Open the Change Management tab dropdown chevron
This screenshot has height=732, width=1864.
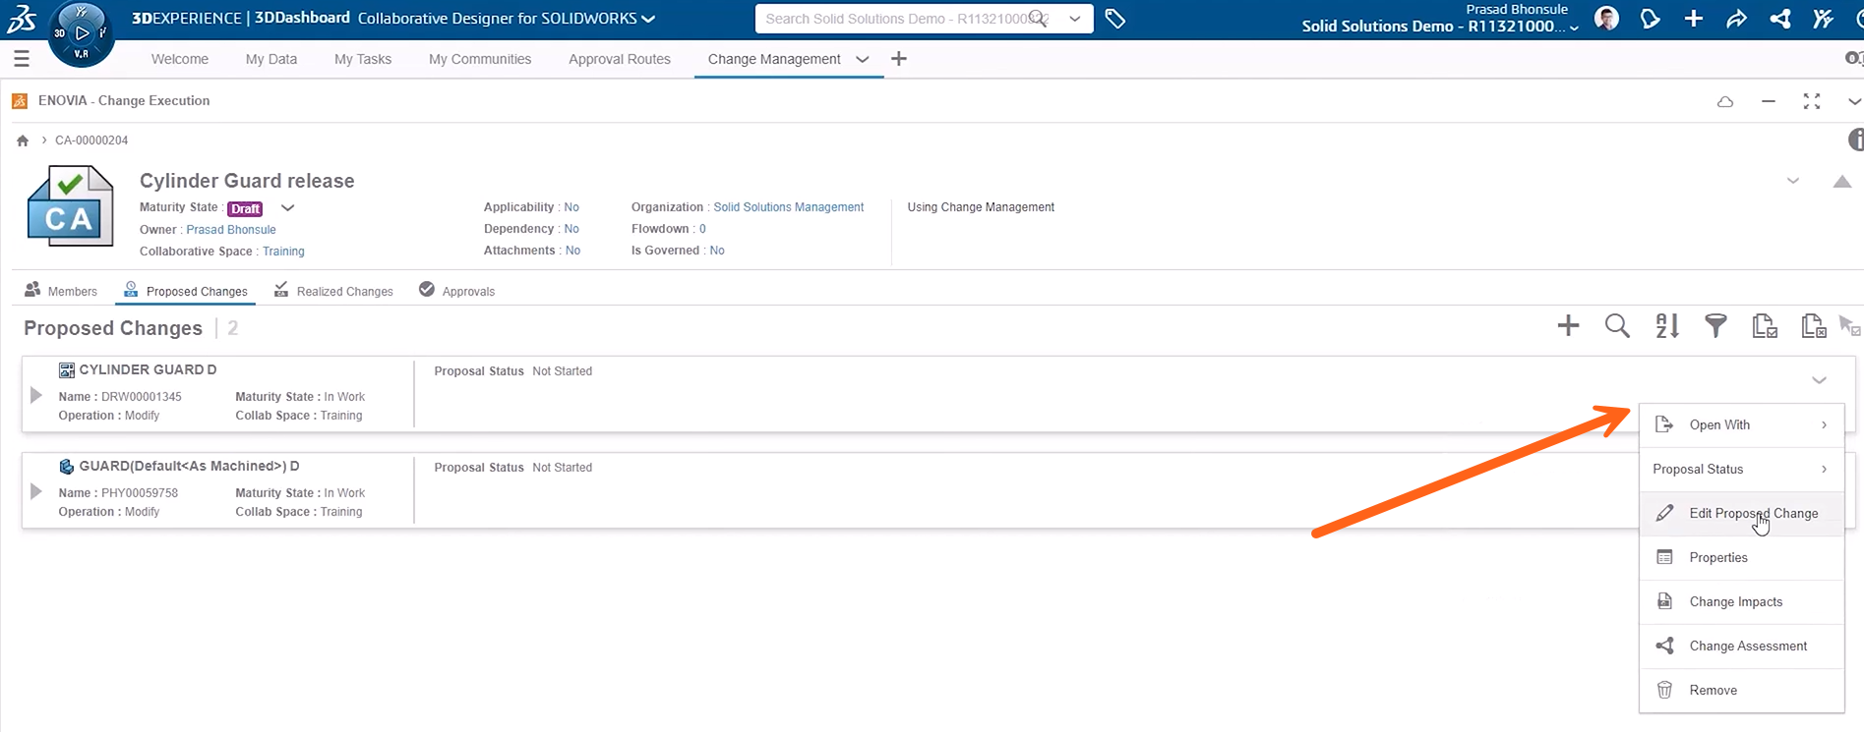pos(863,59)
